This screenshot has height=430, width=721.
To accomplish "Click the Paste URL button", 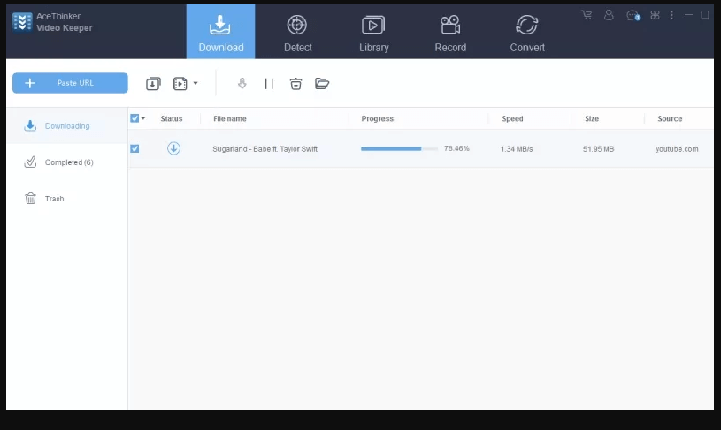I will click(70, 83).
